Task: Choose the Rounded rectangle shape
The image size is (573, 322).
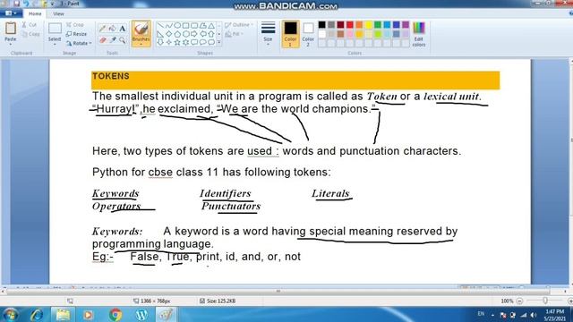Action: coord(194,26)
